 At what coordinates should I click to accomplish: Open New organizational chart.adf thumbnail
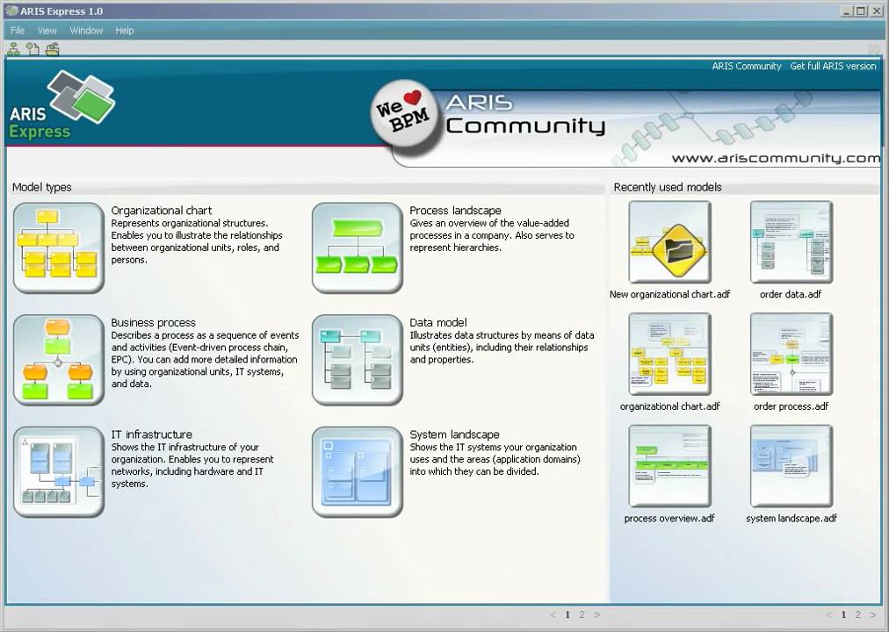coord(669,242)
